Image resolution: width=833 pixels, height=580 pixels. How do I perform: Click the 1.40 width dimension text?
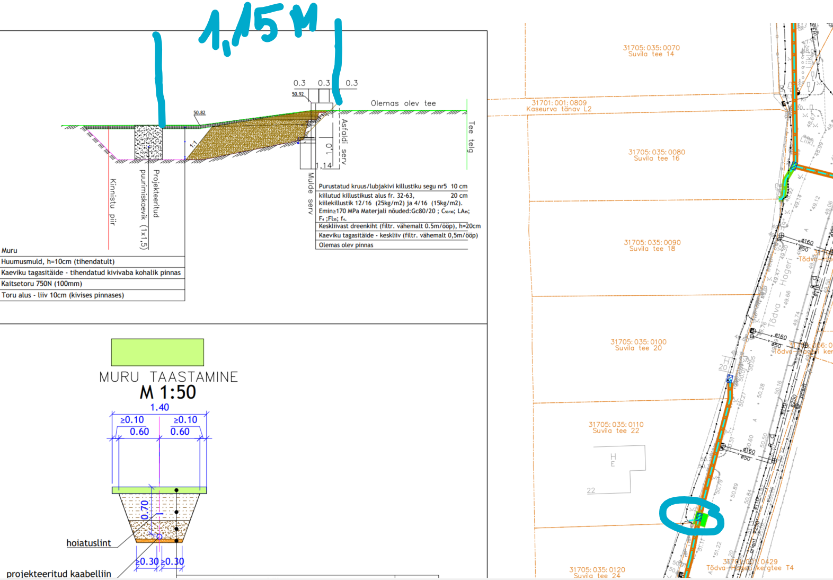point(159,407)
